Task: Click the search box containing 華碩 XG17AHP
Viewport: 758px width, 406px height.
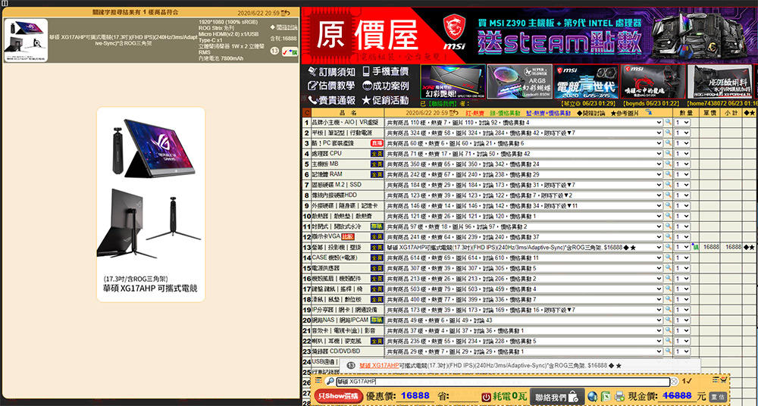Action: [503, 381]
